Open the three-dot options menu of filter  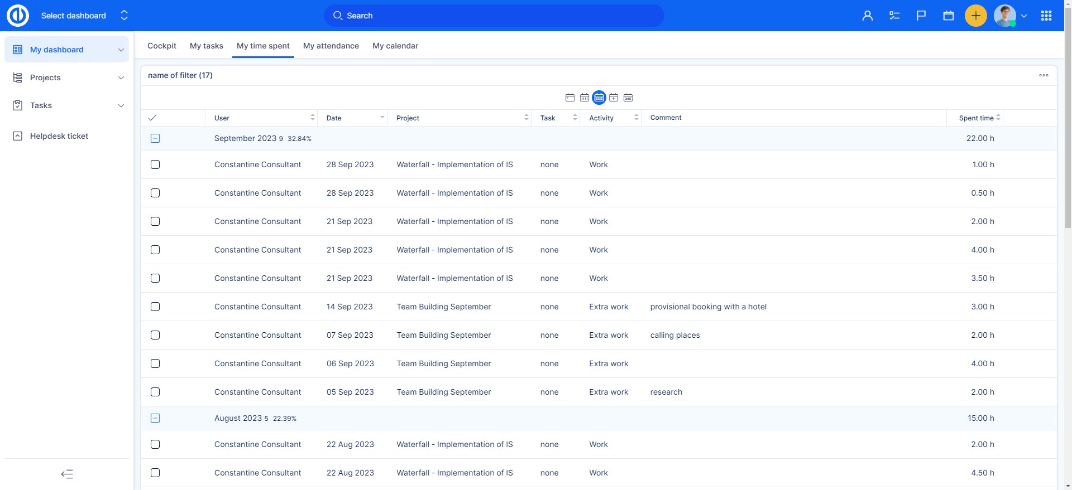coord(1044,75)
